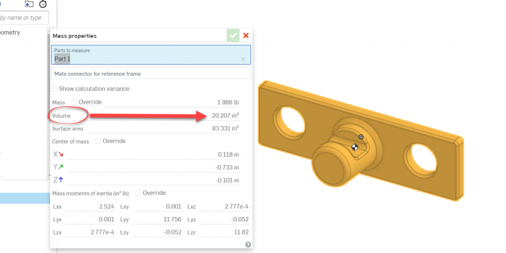The image size is (506, 253).
Task: Check Center of mass Override box
Action: coord(98,141)
